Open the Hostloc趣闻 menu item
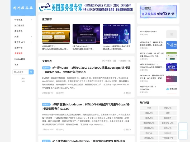 (20, 59)
